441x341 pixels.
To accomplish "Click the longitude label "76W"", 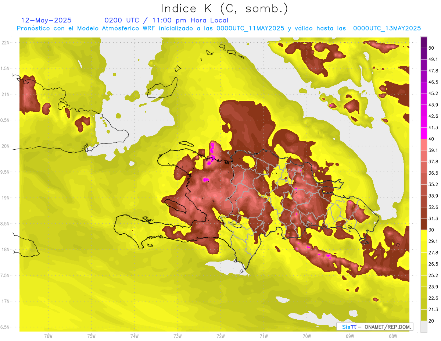I will 48,336.
